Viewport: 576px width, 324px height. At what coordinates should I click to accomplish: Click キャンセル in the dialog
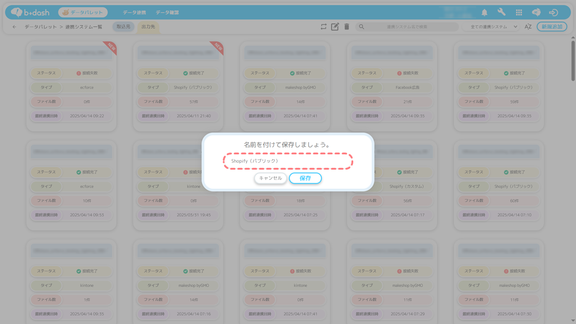tap(270, 178)
